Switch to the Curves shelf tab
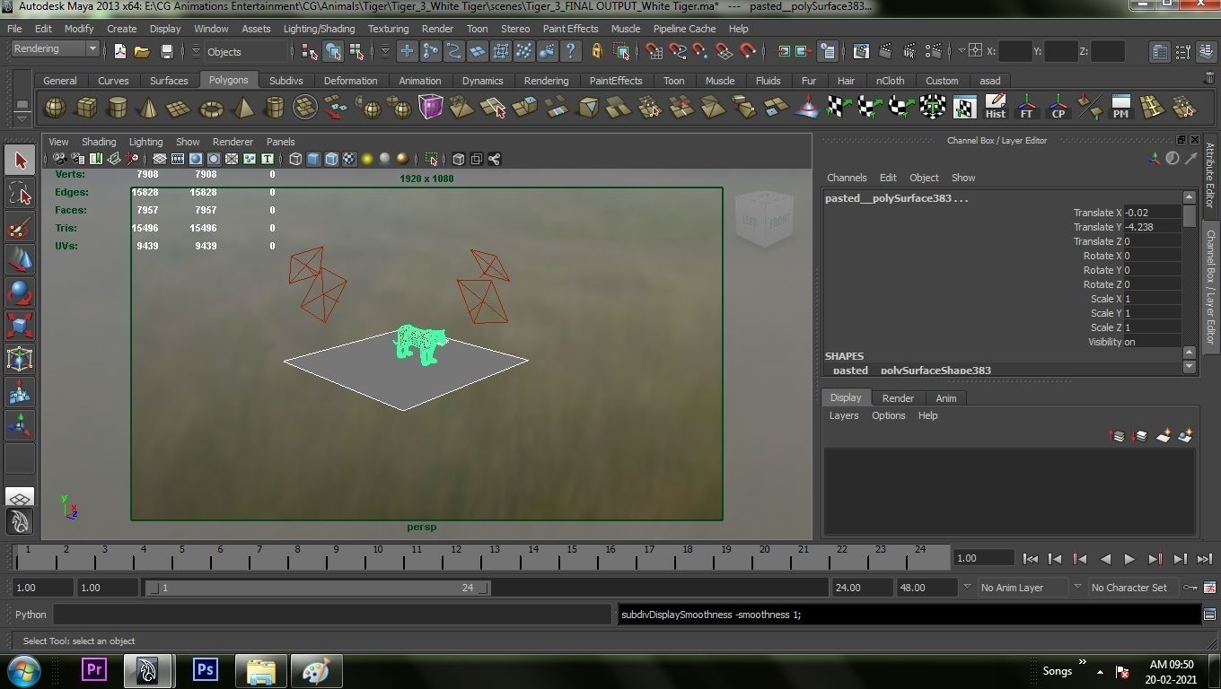 point(113,81)
